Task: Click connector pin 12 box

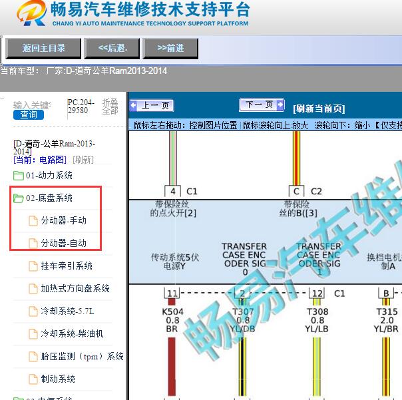Action: 317,294
